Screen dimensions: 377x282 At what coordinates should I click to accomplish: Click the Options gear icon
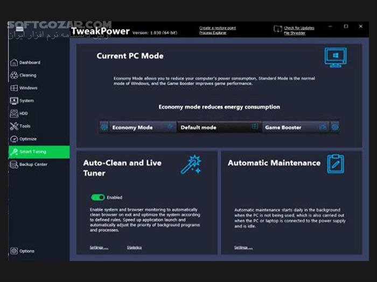coord(14,251)
